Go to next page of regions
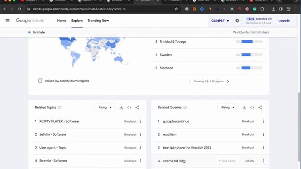Viewport: 301px width, 169px height. (228, 81)
